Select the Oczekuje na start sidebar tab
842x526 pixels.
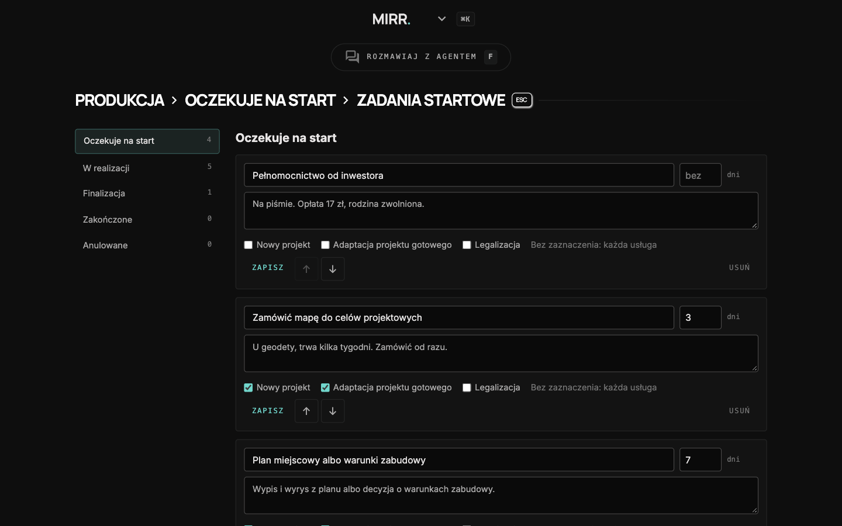(147, 141)
